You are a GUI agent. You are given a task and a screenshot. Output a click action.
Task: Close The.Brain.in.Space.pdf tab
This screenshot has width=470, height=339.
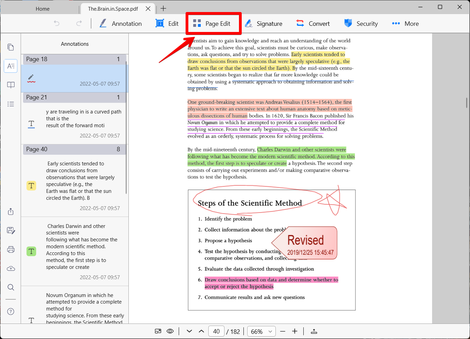pyautogui.click(x=148, y=9)
